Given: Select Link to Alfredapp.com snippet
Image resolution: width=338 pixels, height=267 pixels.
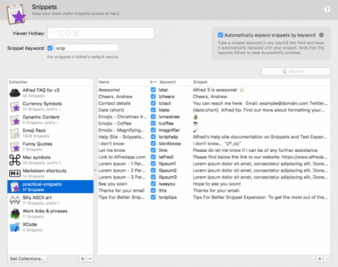Looking at the screenshot, I should tap(214, 157).
